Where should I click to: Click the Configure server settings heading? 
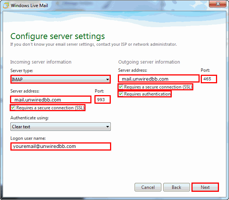pyautogui.click(x=58, y=36)
